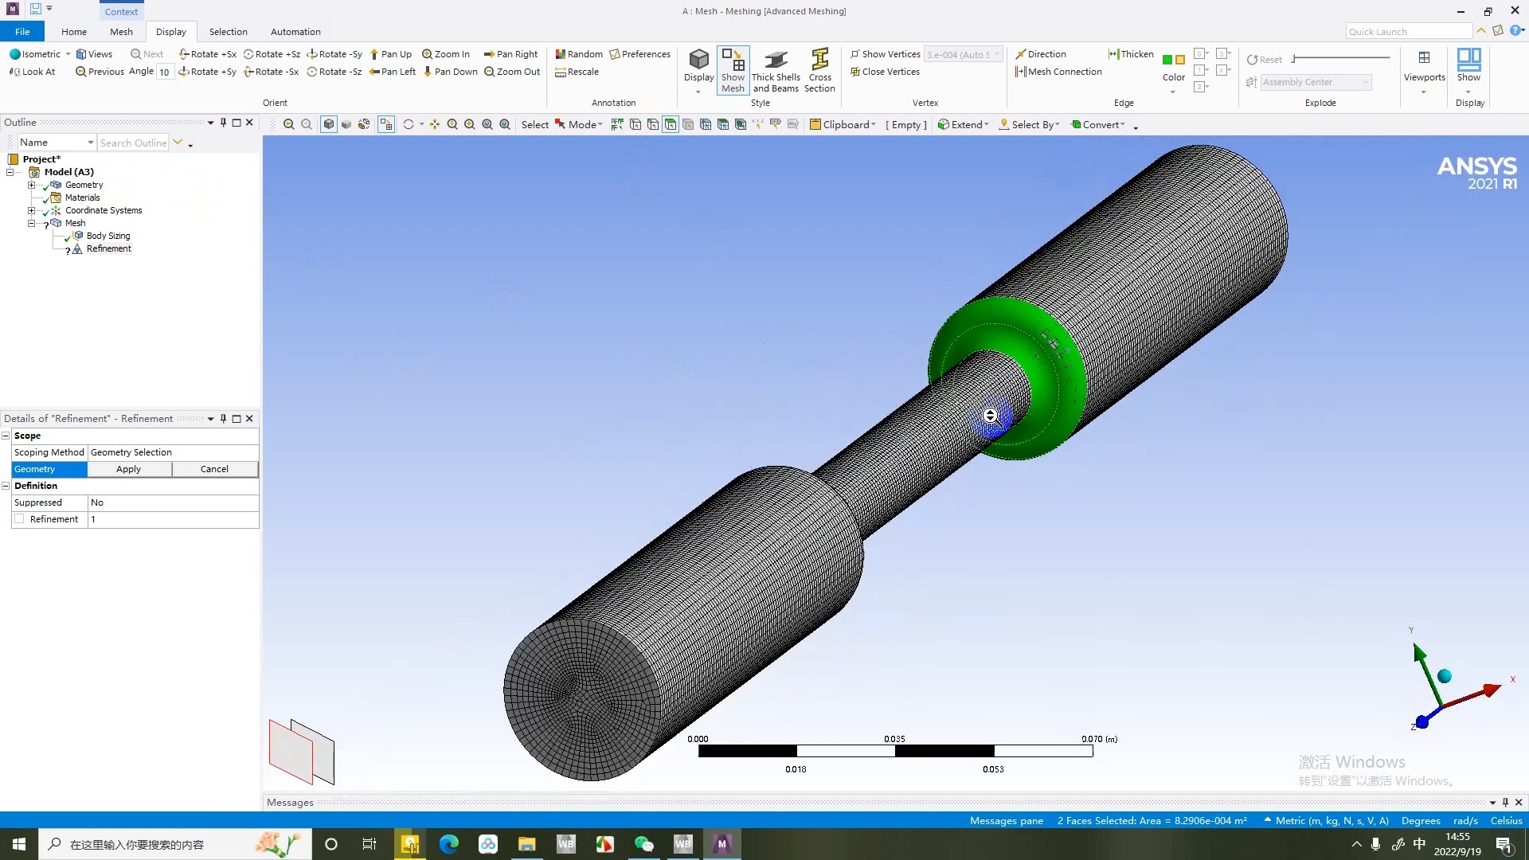Select the Show Mesh style tool
This screenshot has height=860, width=1529.
(x=733, y=70)
